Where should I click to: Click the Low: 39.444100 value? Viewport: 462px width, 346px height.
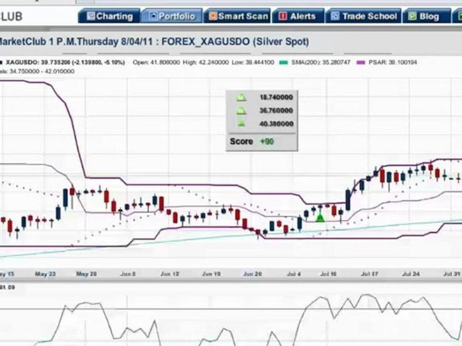[253, 62]
